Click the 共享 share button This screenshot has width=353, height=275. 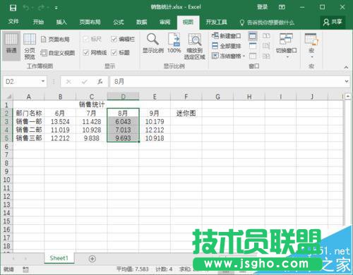click(333, 22)
